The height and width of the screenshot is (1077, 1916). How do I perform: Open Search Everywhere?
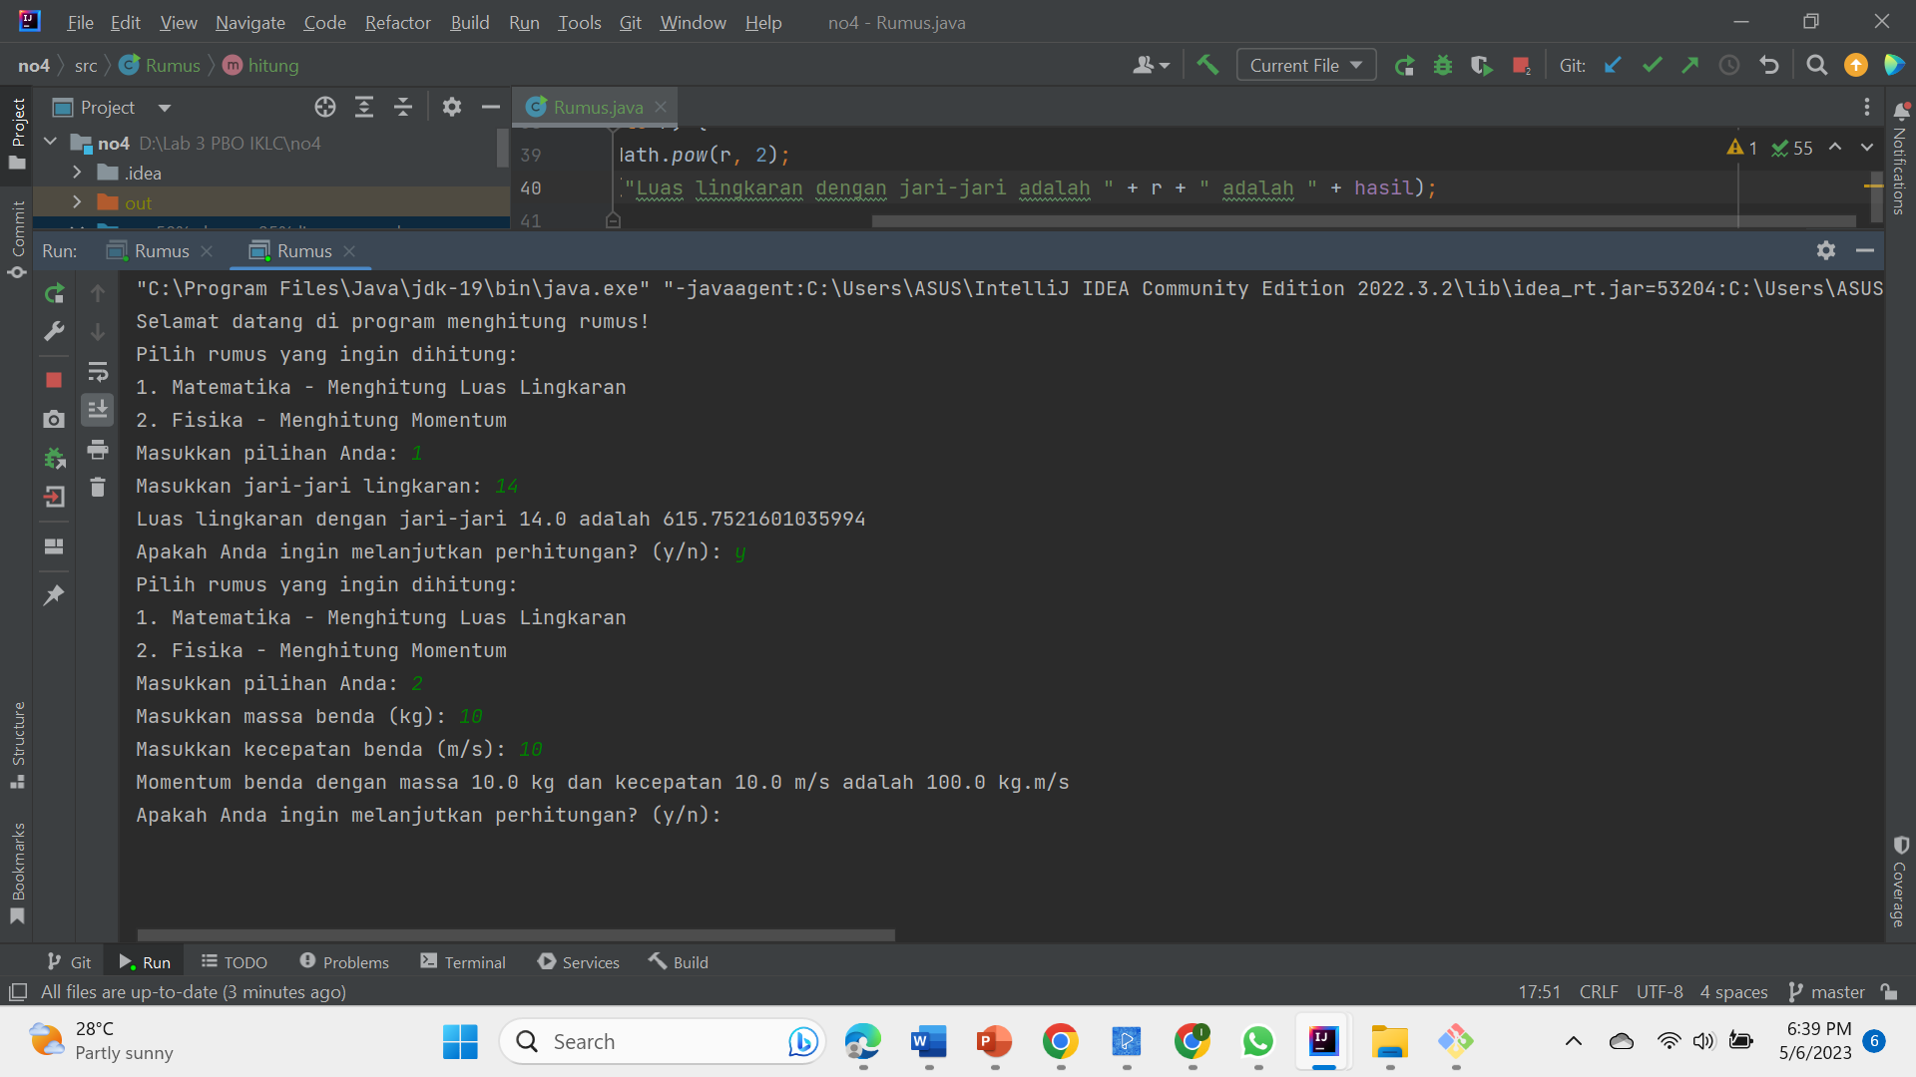(x=1816, y=65)
